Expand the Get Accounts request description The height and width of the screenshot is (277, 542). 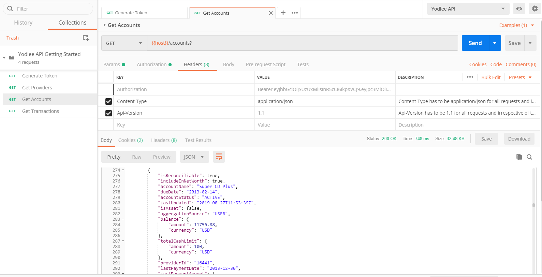(105, 25)
